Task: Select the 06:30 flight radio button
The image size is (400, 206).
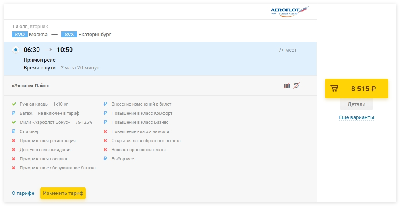Action: 15,50
